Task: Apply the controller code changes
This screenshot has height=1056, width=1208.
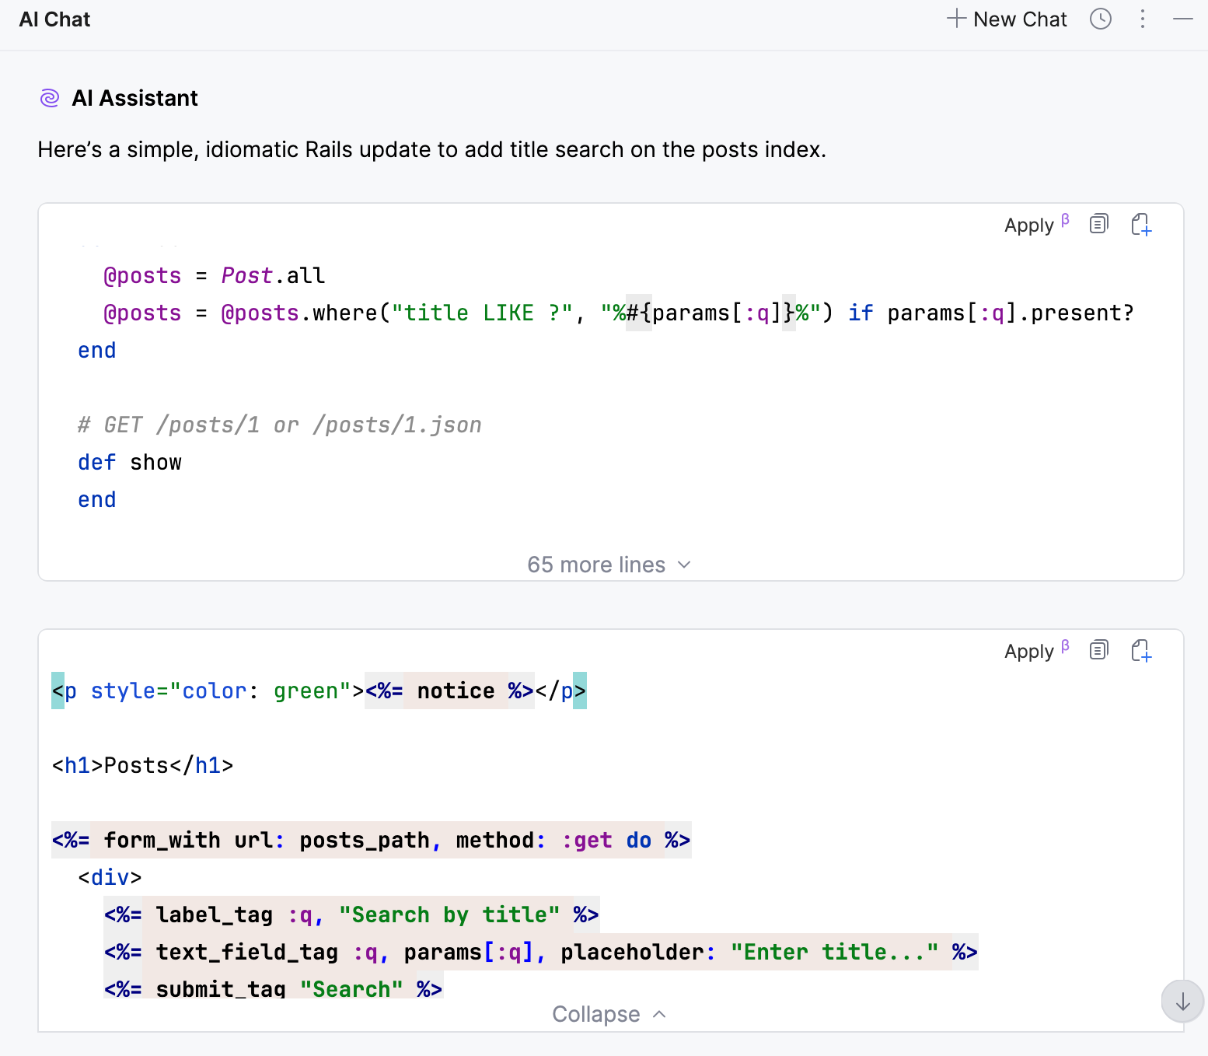Action: 1028,225
